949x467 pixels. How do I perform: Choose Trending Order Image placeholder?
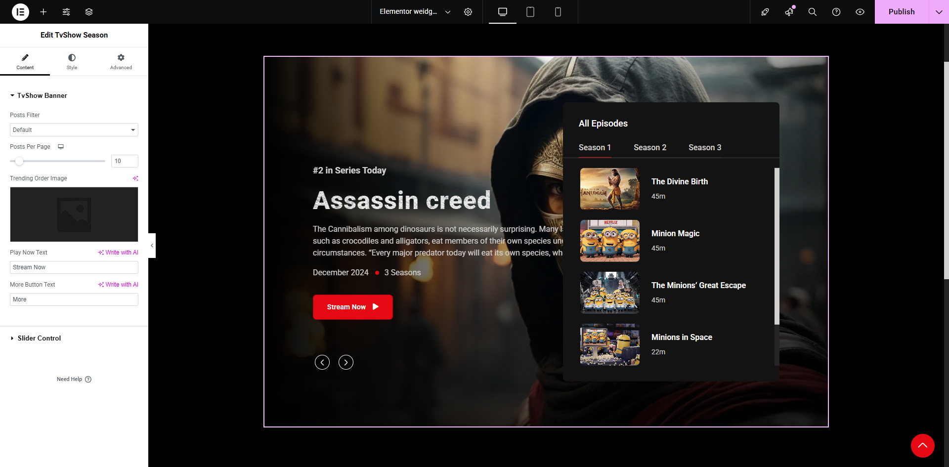coord(74,214)
